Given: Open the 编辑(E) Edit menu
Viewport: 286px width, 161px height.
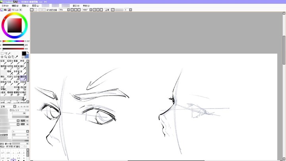Looking at the screenshot, I should click(x=15, y=6).
